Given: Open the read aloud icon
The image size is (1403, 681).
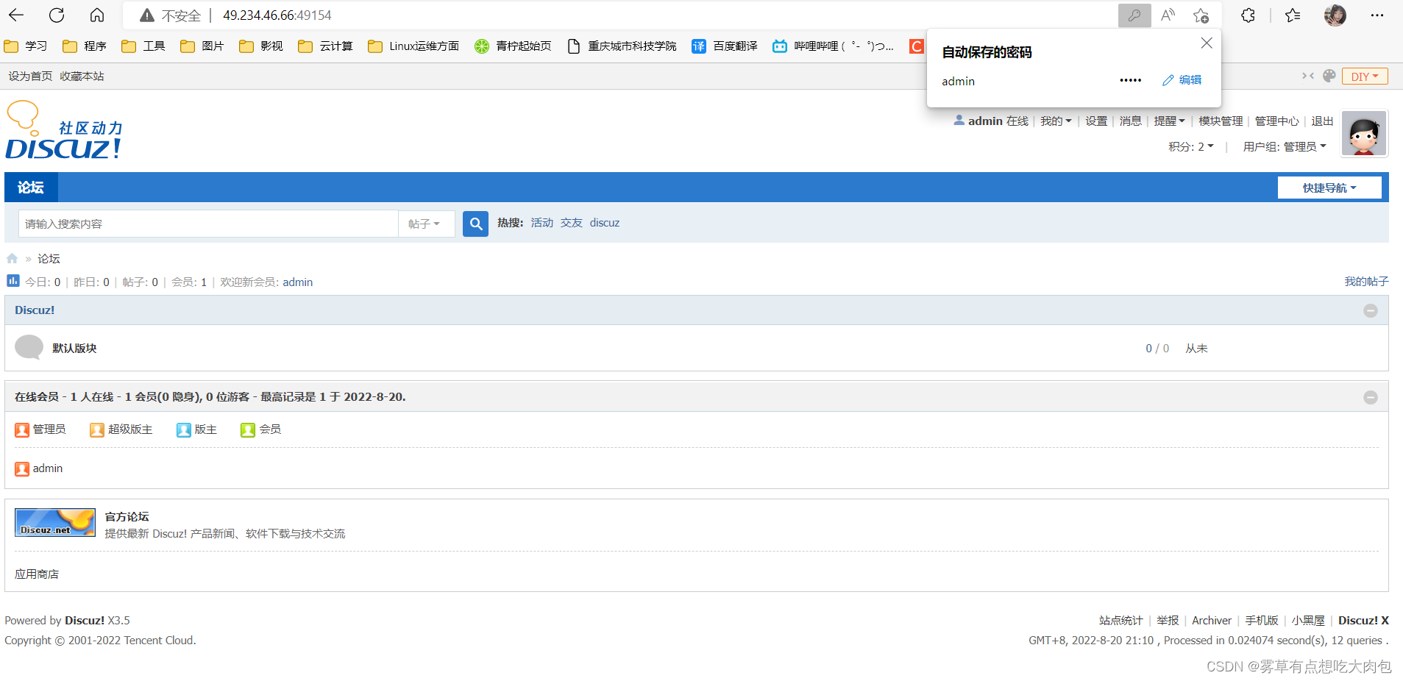Looking at the screenshot, I should pos(1168,15).
